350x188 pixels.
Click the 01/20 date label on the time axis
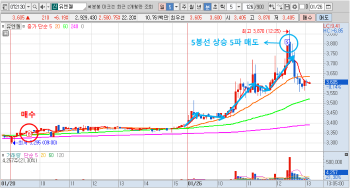tap(8, 184)
